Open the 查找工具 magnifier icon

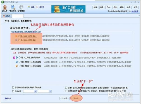pos(13,8)
